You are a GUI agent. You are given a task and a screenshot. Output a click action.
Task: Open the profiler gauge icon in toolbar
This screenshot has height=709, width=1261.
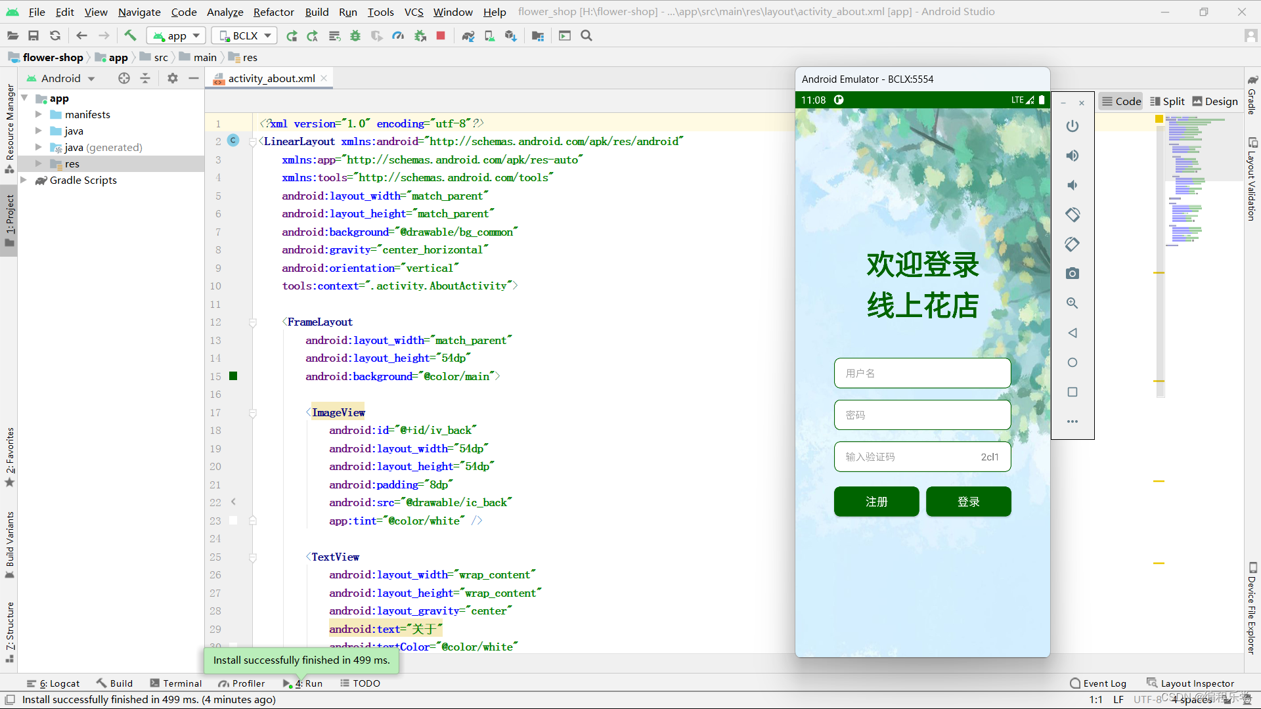point(398,35)
